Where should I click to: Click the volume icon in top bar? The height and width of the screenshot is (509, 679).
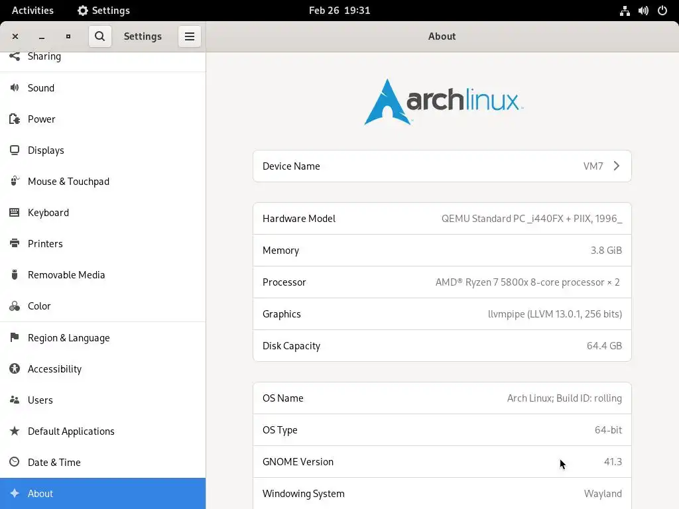tap(643, 11)
